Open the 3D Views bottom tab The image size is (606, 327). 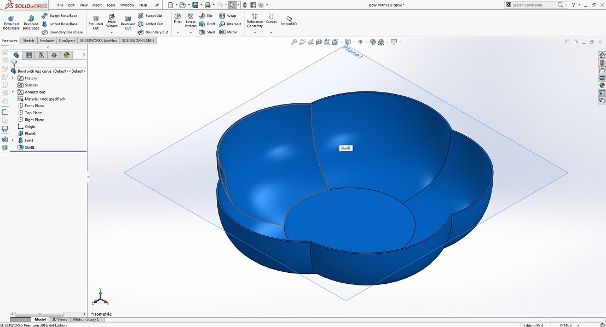(60, 319)
